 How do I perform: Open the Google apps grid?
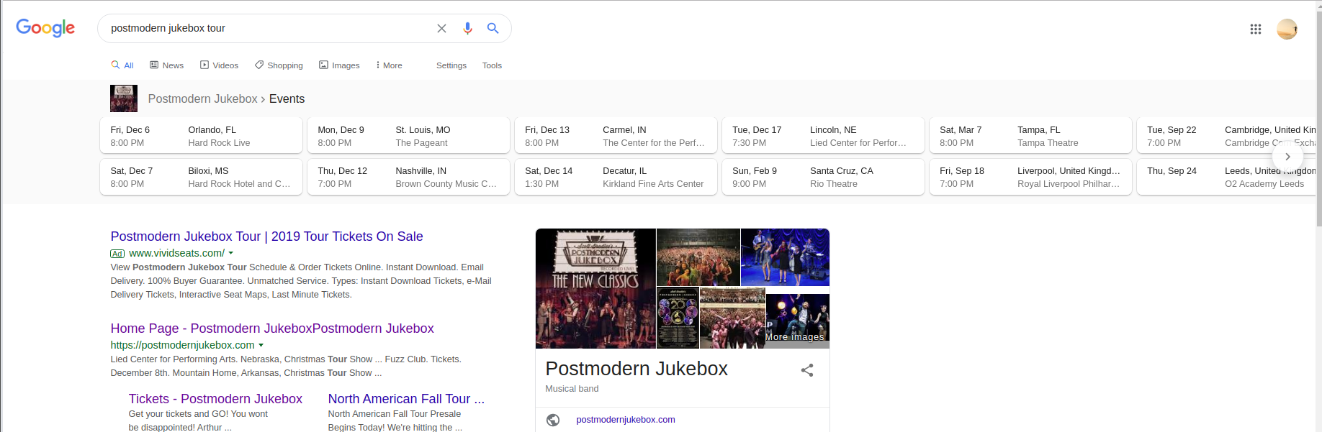[1255, 29]
